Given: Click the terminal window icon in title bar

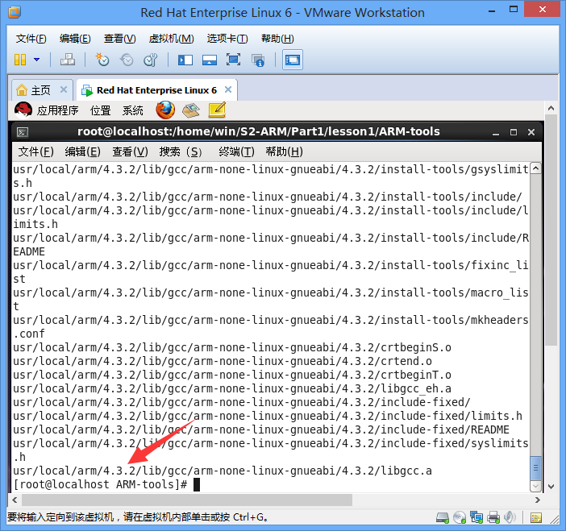Looking at the screenshot, I should pyautogui.click(x=23, y=132).
